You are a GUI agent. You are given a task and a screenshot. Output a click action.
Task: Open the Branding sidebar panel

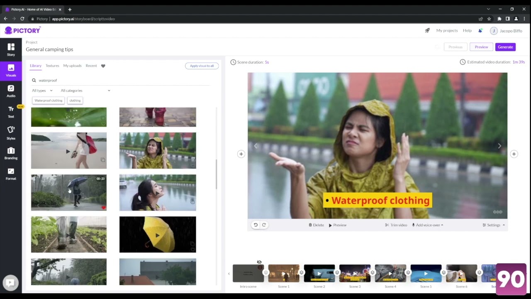(11, 153)
